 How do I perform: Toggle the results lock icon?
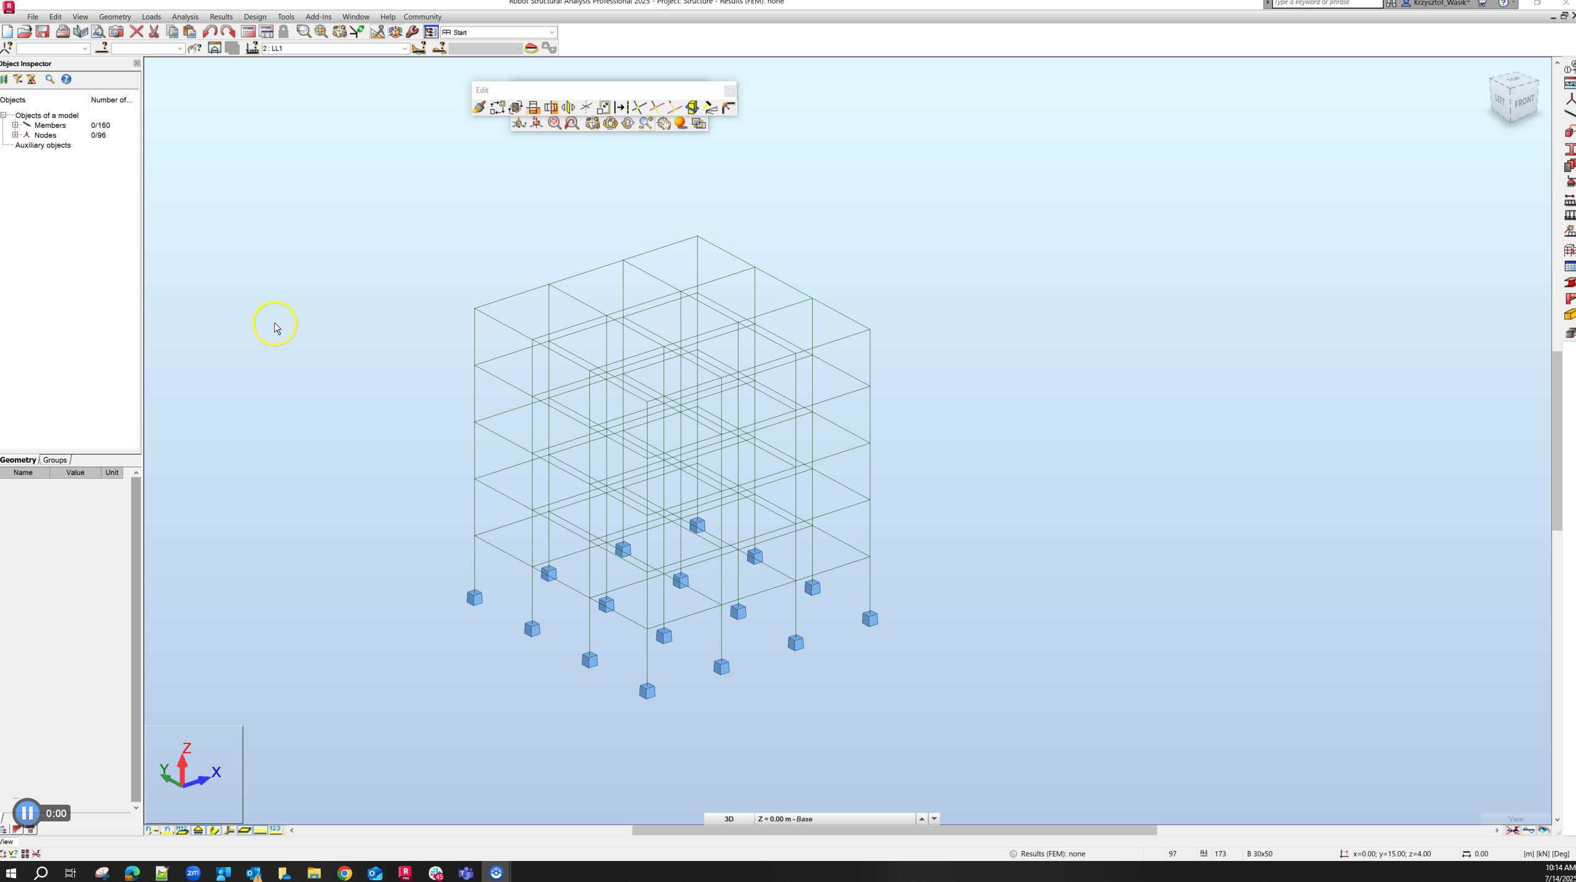(x=284, y=32)
